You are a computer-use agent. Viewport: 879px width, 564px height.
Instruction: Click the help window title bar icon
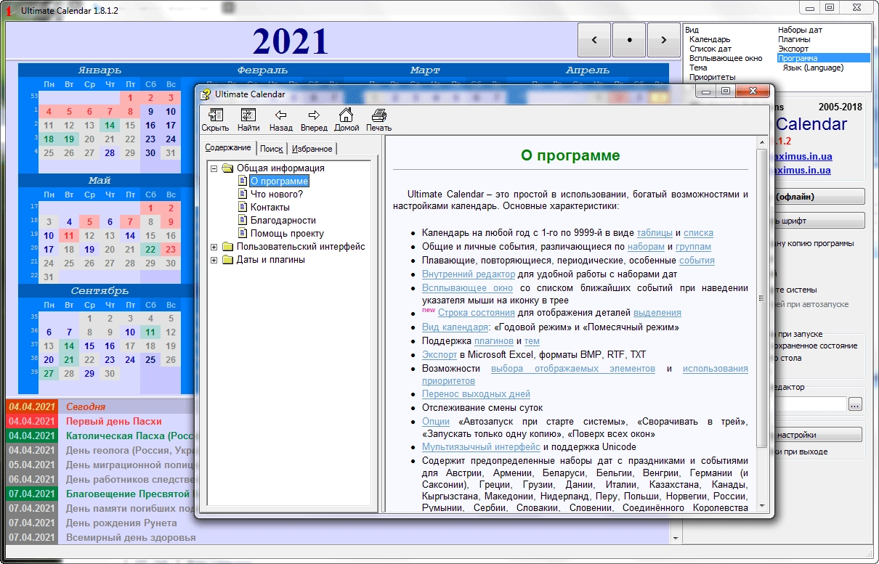tap(204, 94)
